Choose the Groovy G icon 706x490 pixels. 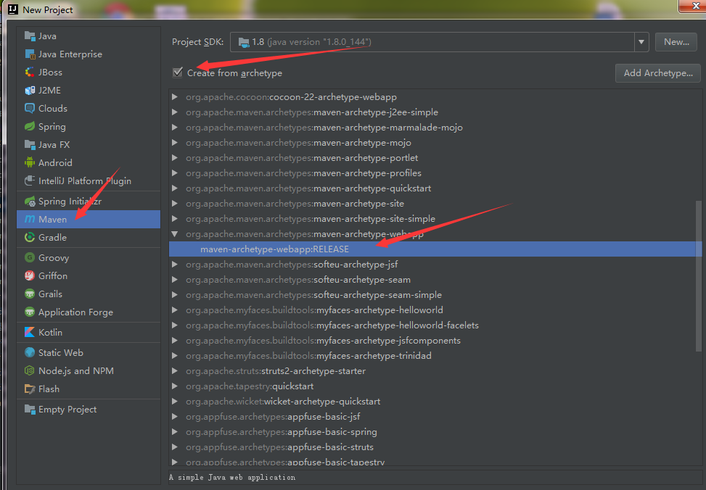pos(30,258)
